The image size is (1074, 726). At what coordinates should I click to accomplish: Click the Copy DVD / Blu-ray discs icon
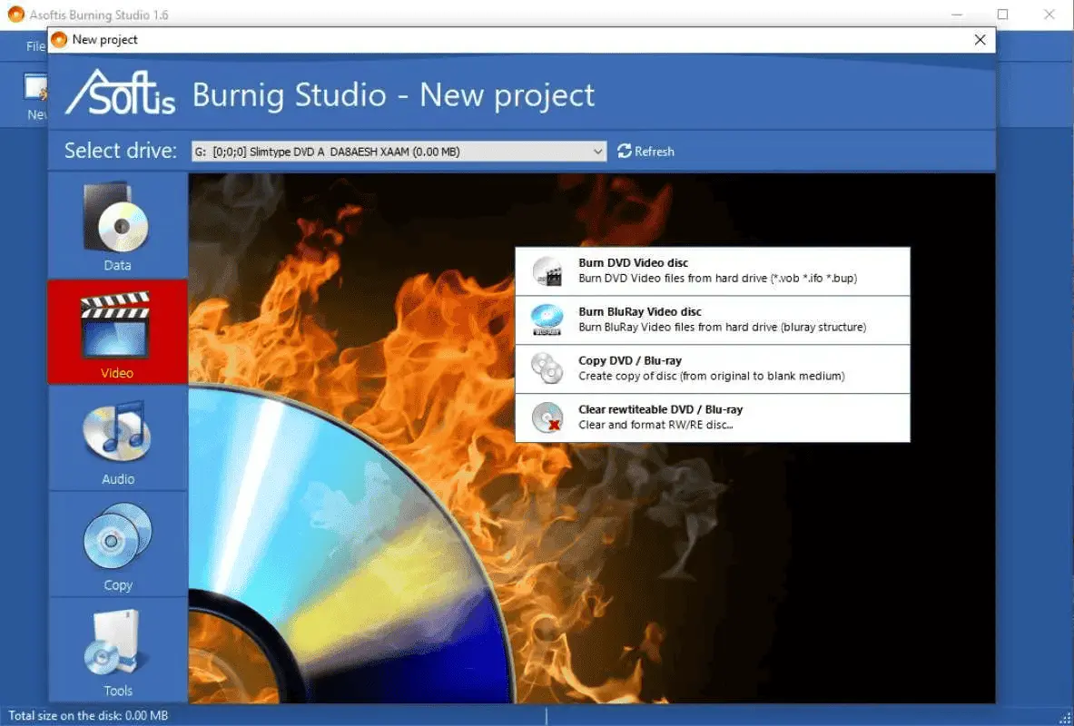click(x=547, y=368)
